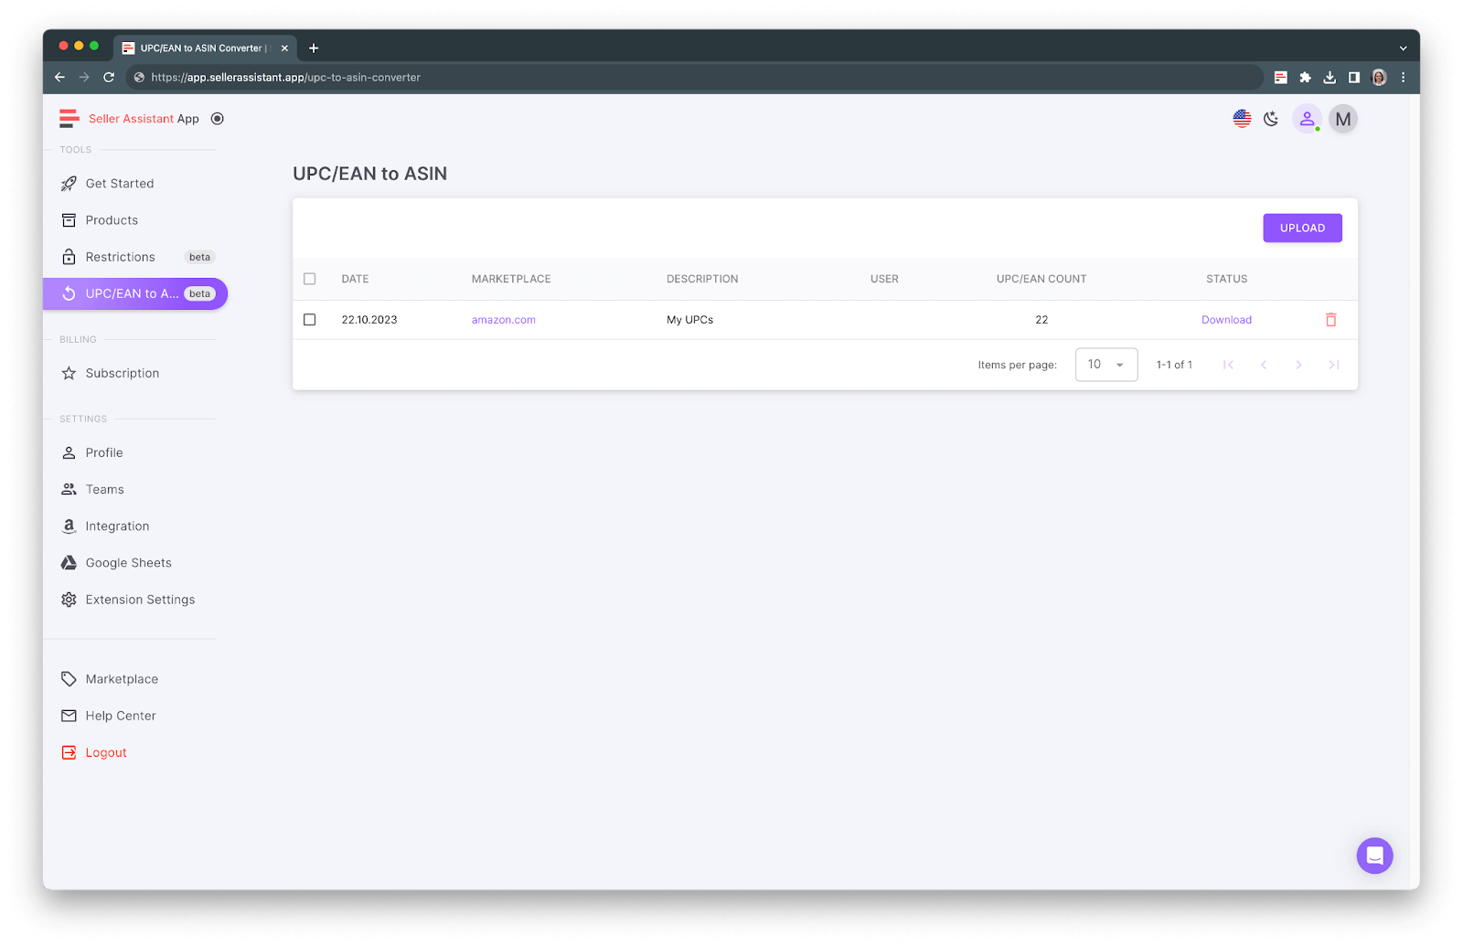This screenshot has width=1463, height=946.
Task: Open the Subscription billing page
Action: (x=122, y=373)
